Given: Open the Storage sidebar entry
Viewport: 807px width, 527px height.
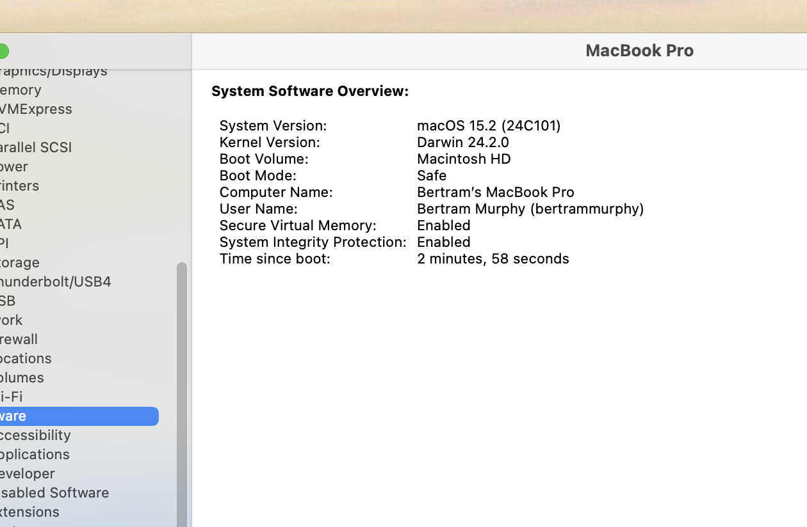Looking at the screenshot, I should [20, 262].
